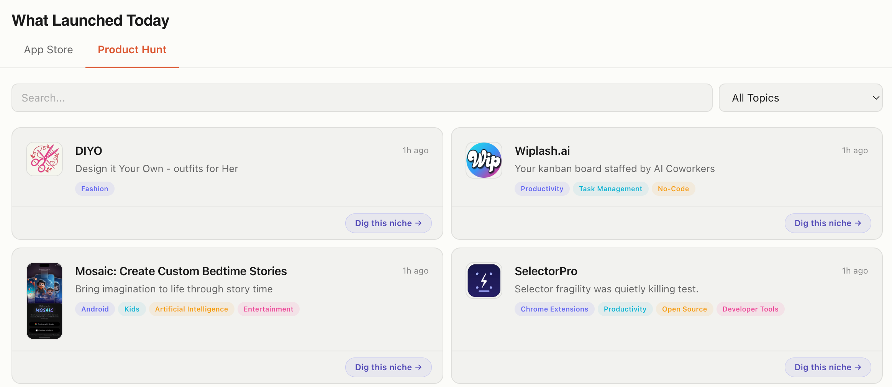Select the Open Source tag

pos(685,309)
